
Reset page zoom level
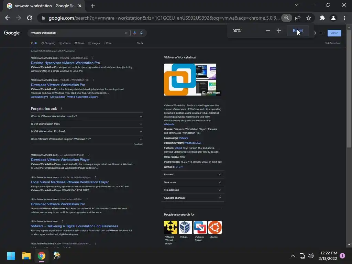coord(298,31)
